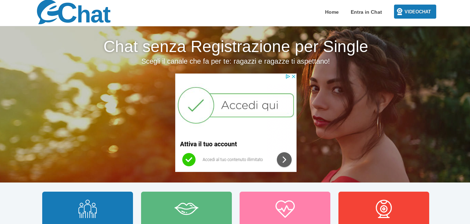Select the group of people icon
Screen dimensions: 470x224
[88, 209]
